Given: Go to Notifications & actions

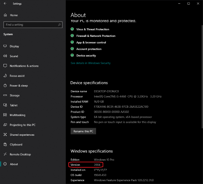Looking at the screenshot, I should click(x=24, y=66).
